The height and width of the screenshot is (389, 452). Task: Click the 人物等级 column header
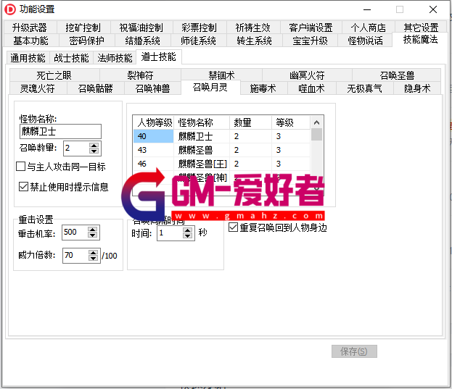pos(154,122)
